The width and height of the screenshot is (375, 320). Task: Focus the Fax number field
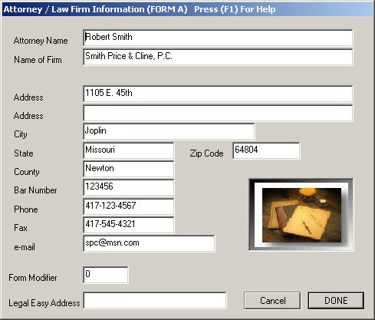[x=129, y=225]
